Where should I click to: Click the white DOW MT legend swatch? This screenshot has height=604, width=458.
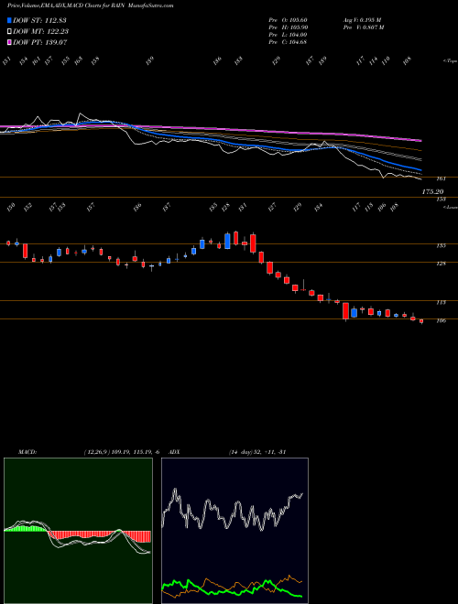10,31
